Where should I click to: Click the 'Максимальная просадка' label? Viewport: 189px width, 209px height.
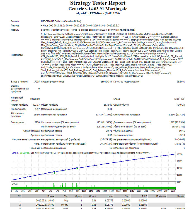click(x=54, y=115)
